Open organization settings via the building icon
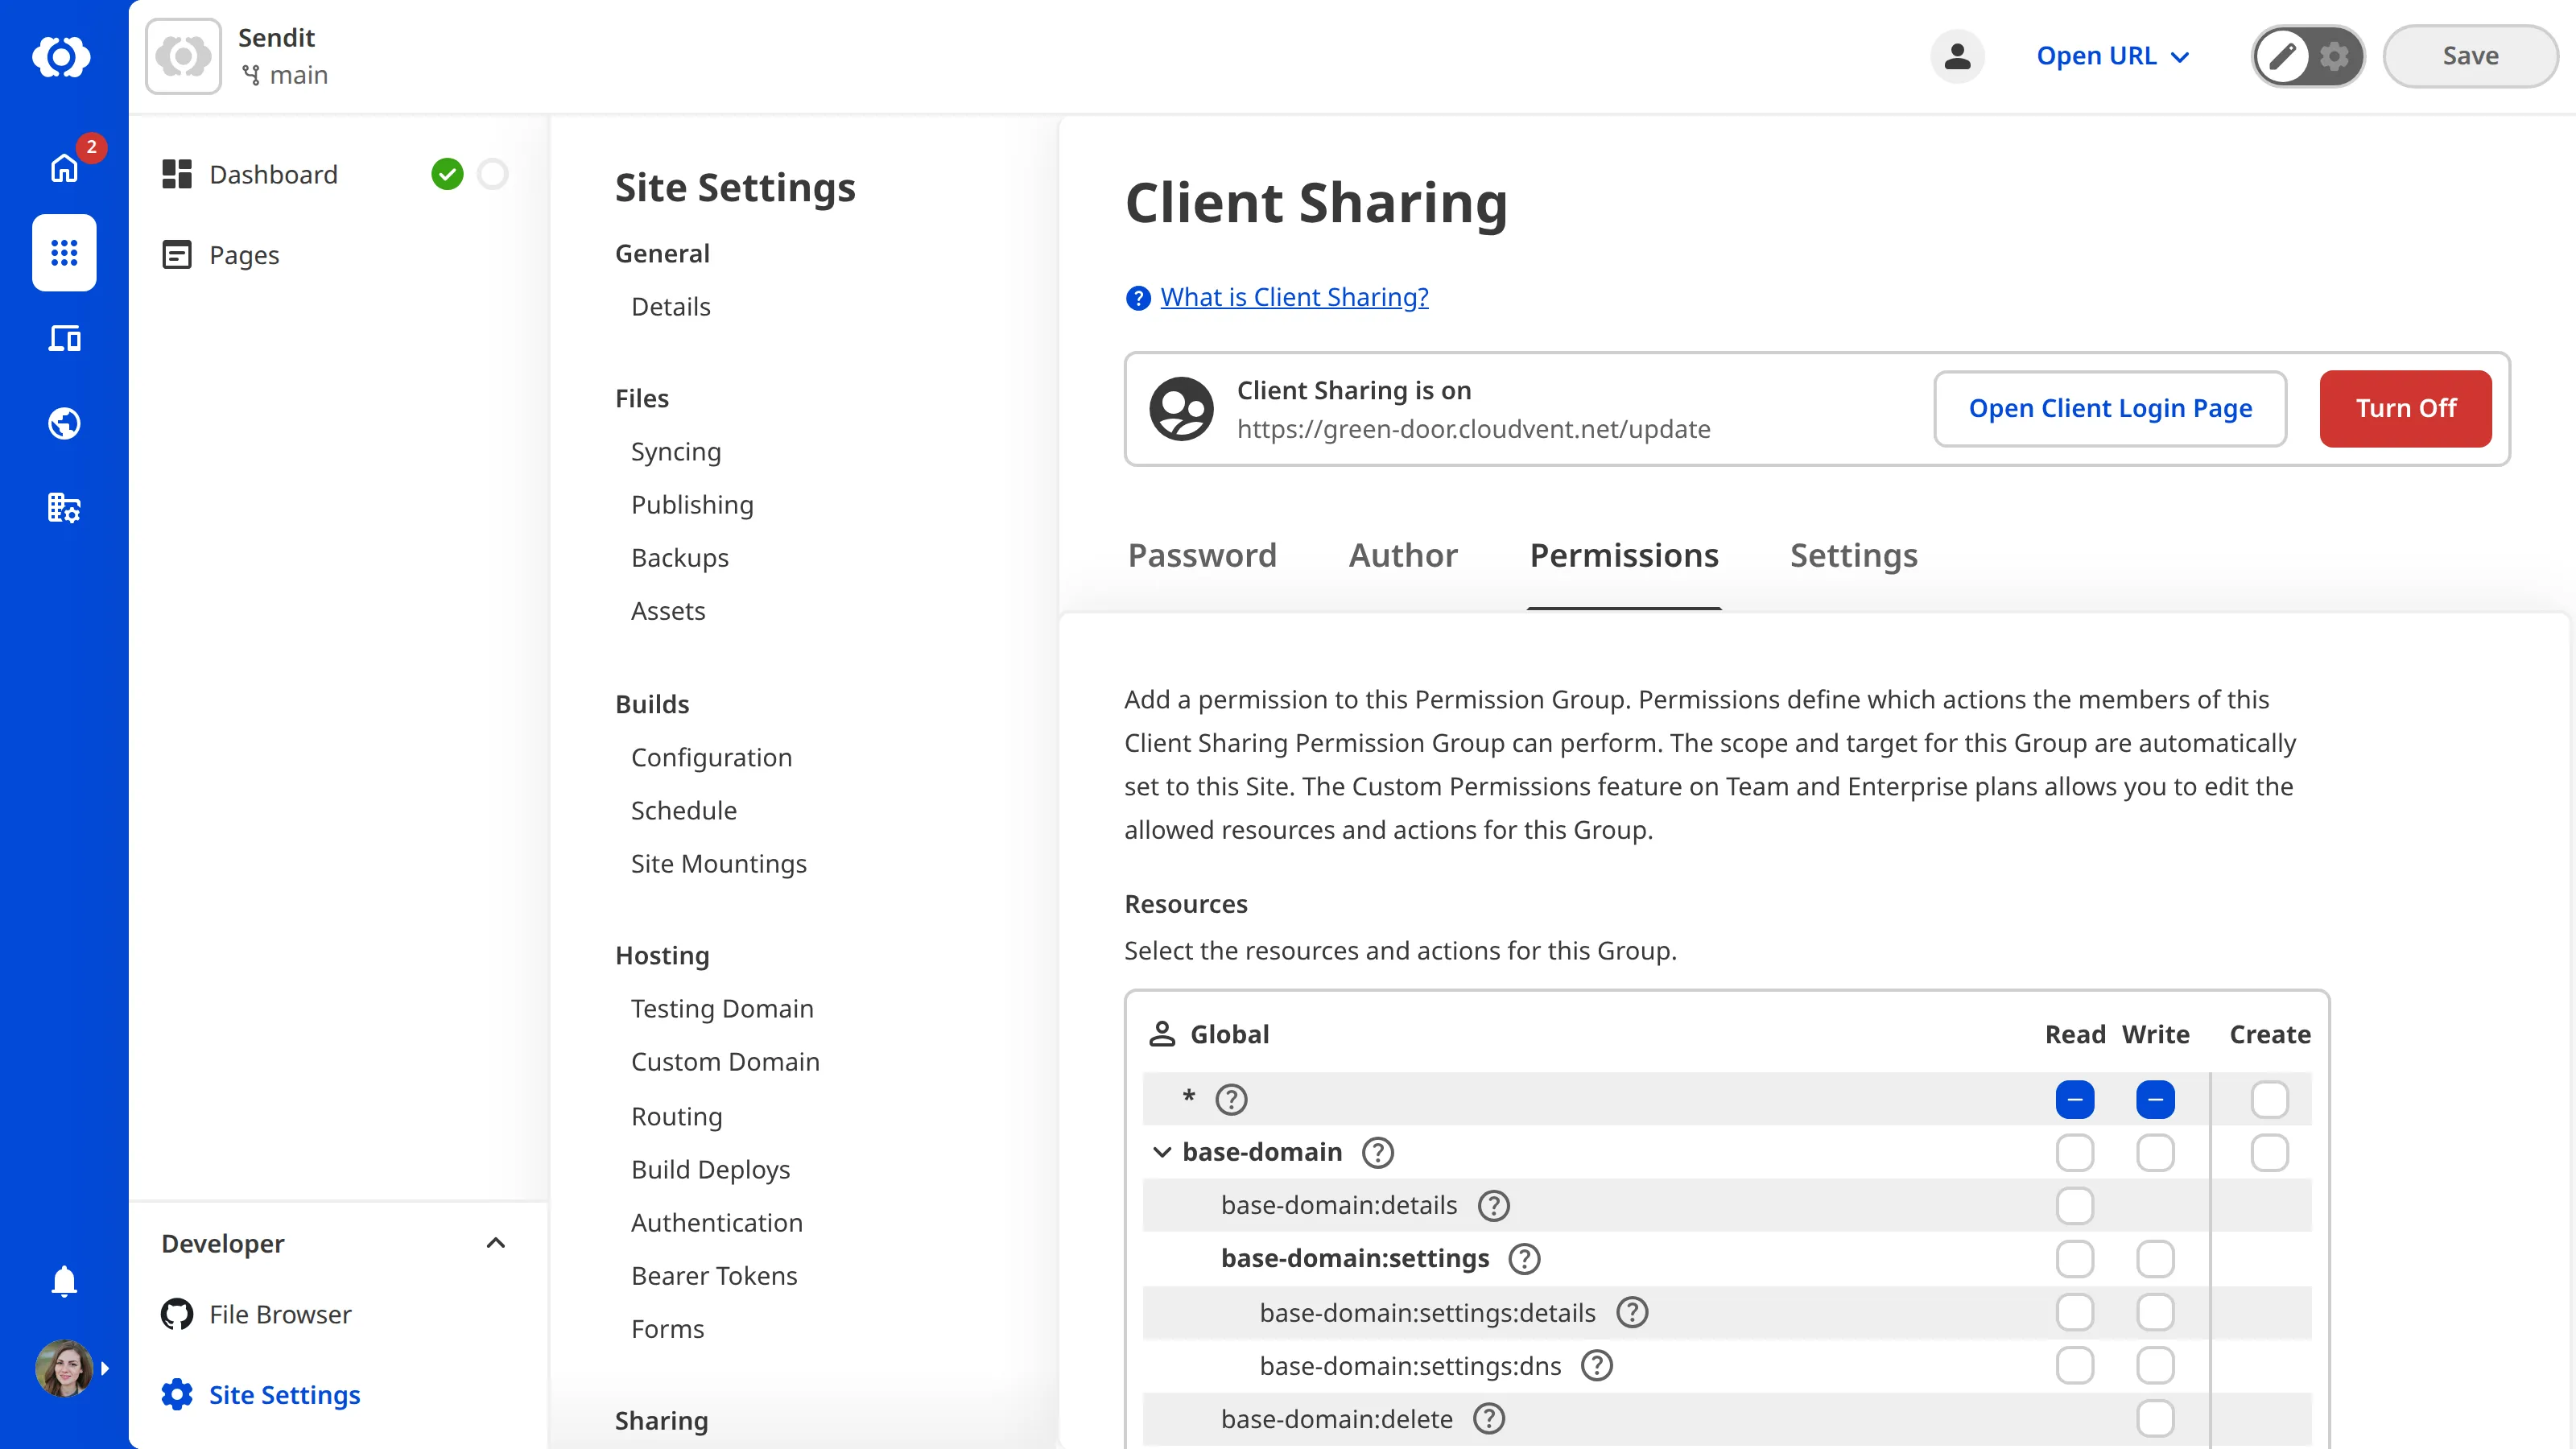 [x=64, y=508]
